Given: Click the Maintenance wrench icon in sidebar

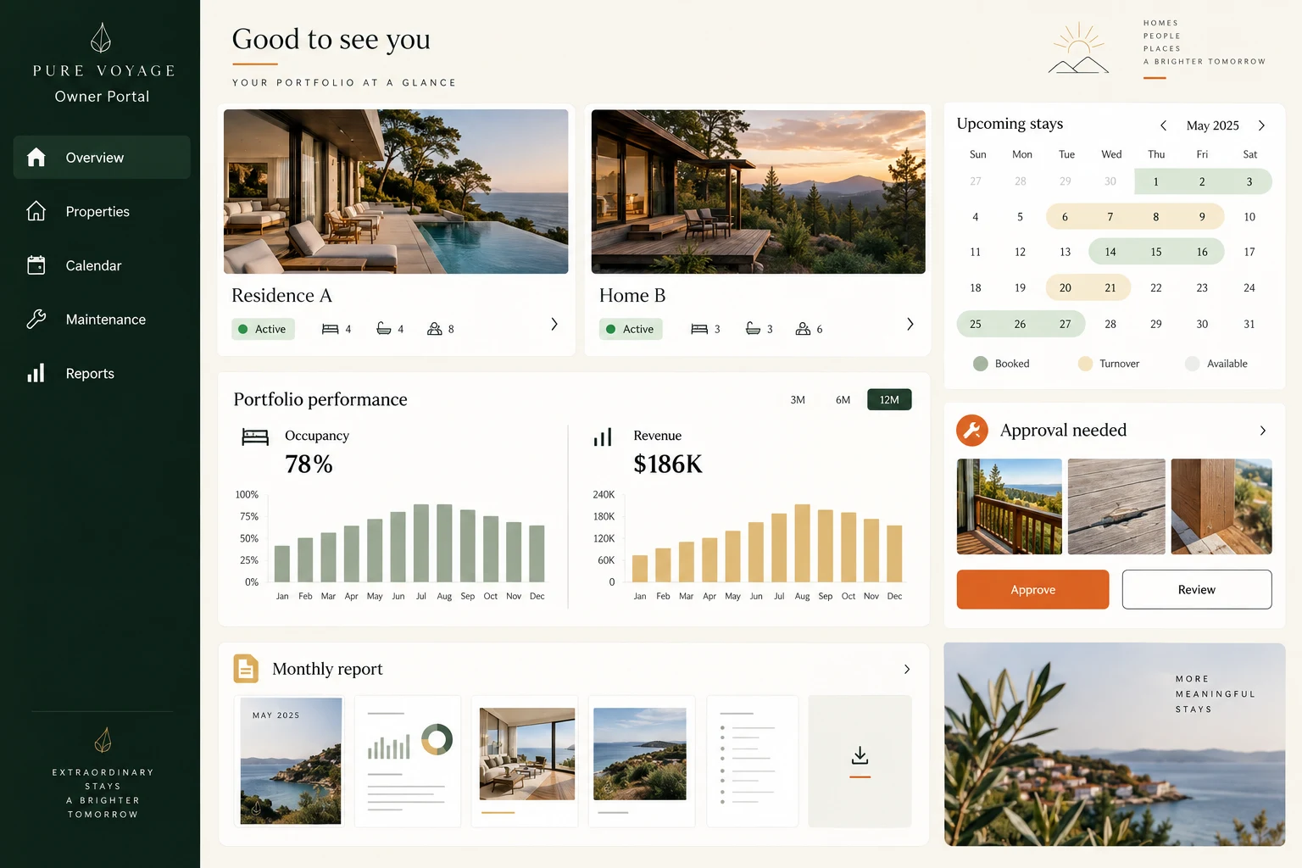Looking at the screenshot, I should click(36, 320).
